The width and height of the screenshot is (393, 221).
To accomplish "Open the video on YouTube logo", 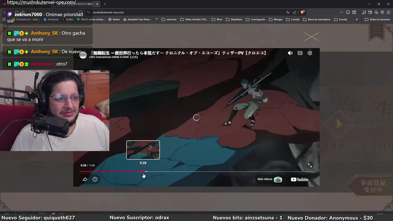I will (299, 180).
